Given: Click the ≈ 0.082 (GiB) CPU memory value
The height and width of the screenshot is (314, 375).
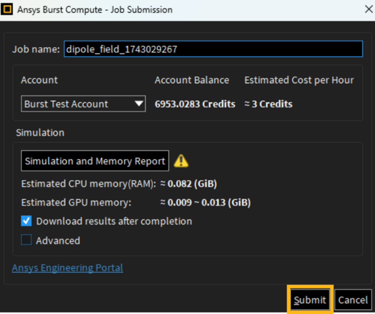Looking at the screenshot, I should [x=189, y=184].
